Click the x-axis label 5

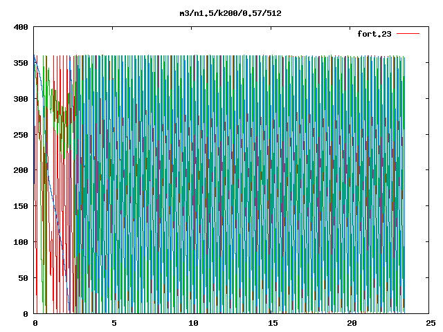tap(114, 323)
